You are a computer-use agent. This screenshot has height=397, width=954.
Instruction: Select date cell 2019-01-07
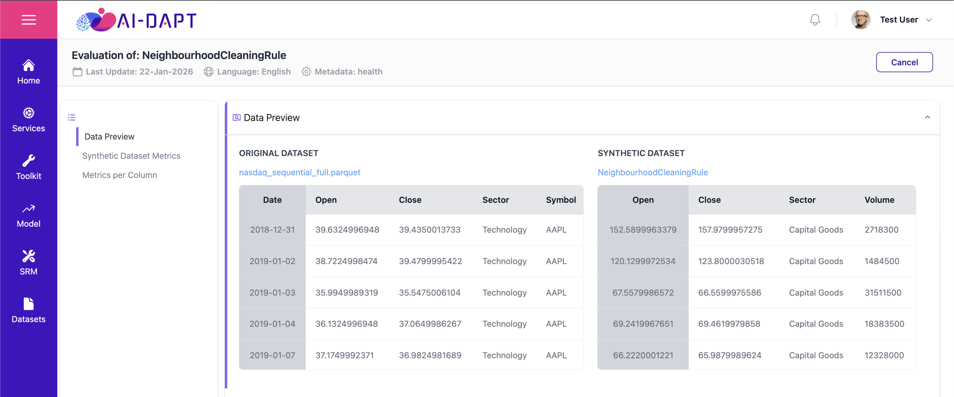coord(272,355)
